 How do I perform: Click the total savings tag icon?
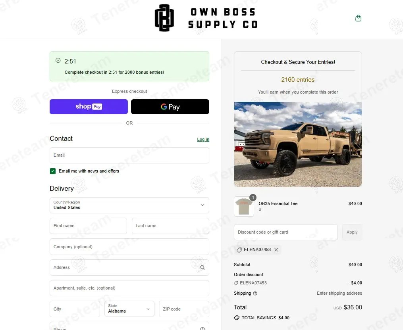click(237, 318)
